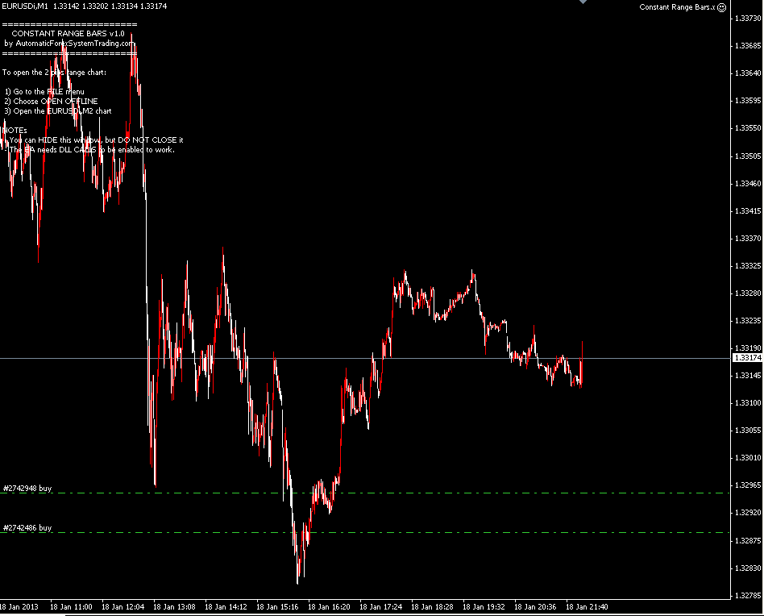
Task: Click the 1.33370 price scale label
Action: pos(748,239)
